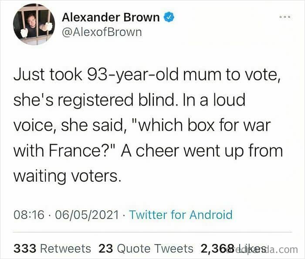Click the 06/05/2021 date

(87, 215)
